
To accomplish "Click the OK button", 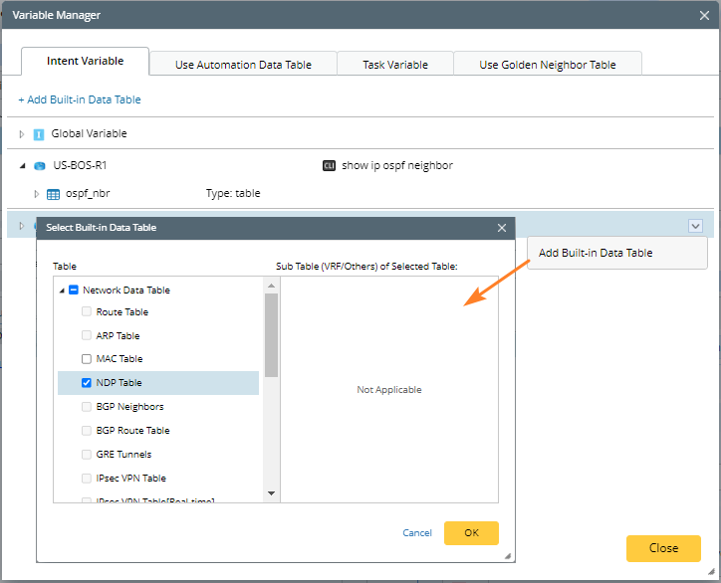I will point(471,533).
